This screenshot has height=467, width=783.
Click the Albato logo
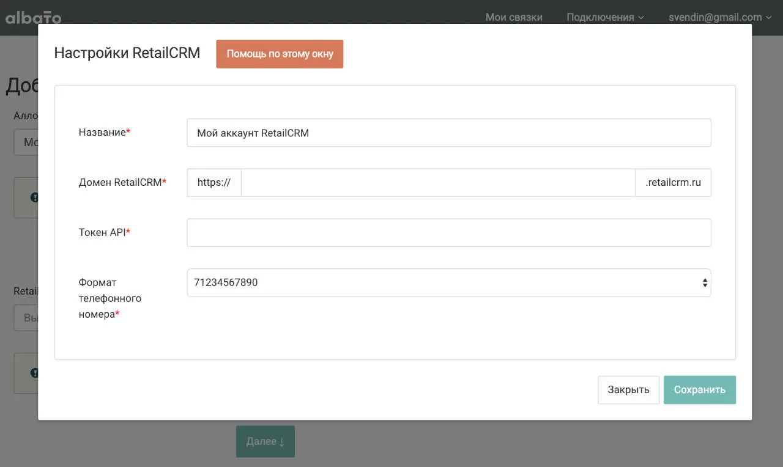[33, 17]
